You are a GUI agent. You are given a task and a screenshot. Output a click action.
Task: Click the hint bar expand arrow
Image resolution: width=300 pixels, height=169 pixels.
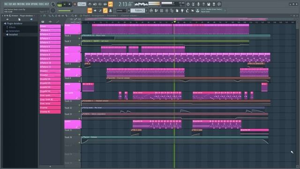[x=225, y=10]
